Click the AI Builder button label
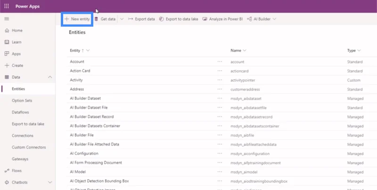 click(262, 19)
